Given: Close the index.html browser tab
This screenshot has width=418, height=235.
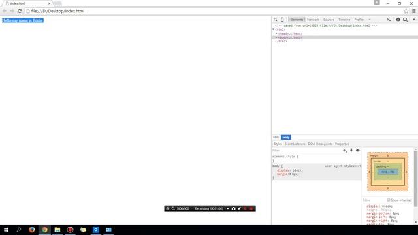Looking at the screenshot, I should (x=50, y=3).
